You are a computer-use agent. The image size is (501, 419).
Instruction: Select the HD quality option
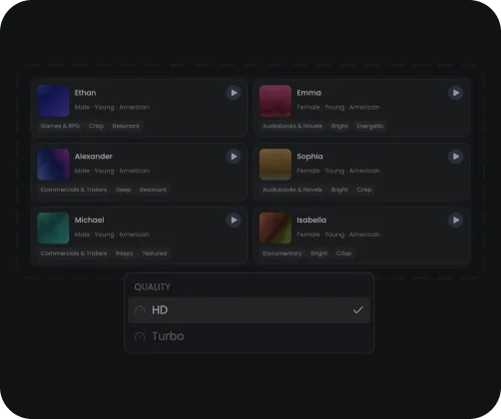[249, 310]
